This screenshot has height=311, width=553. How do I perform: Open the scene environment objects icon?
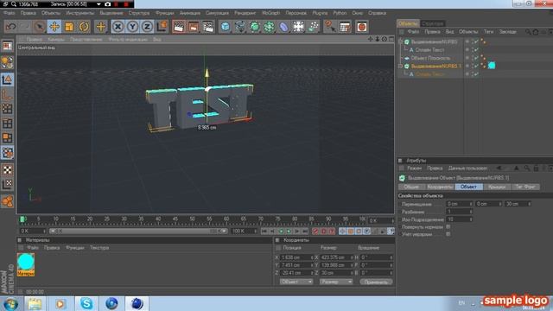298,27
